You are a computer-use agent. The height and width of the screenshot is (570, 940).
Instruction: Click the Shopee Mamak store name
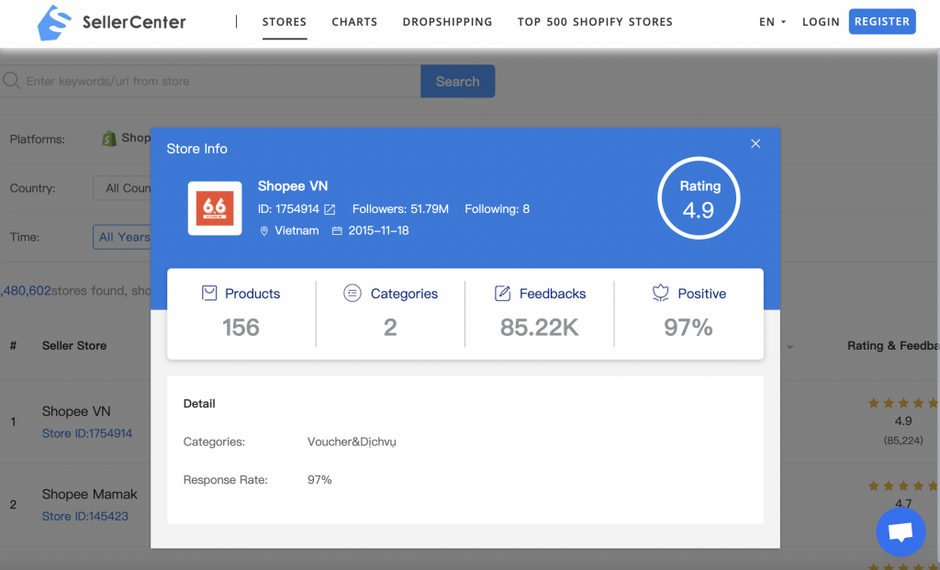[x=89, y=494]
